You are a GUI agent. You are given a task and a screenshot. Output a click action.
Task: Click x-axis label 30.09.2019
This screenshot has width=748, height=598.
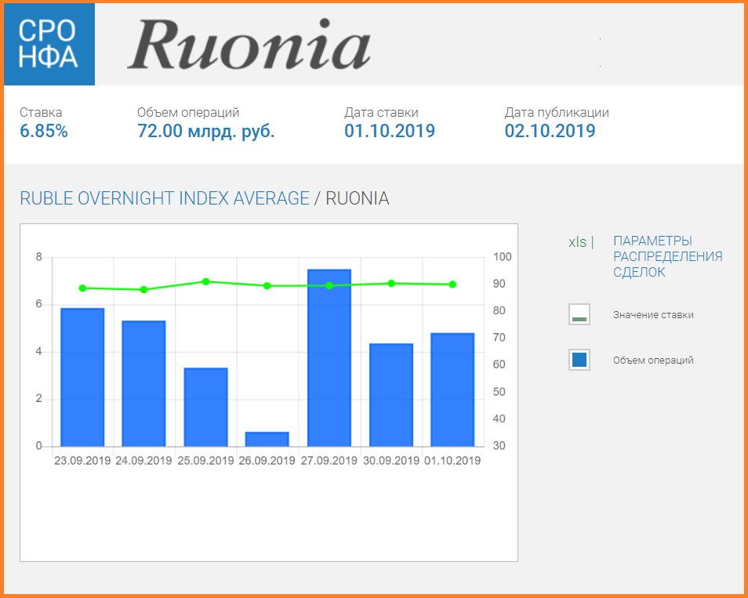pyautogui.click(x=391, y=461)
